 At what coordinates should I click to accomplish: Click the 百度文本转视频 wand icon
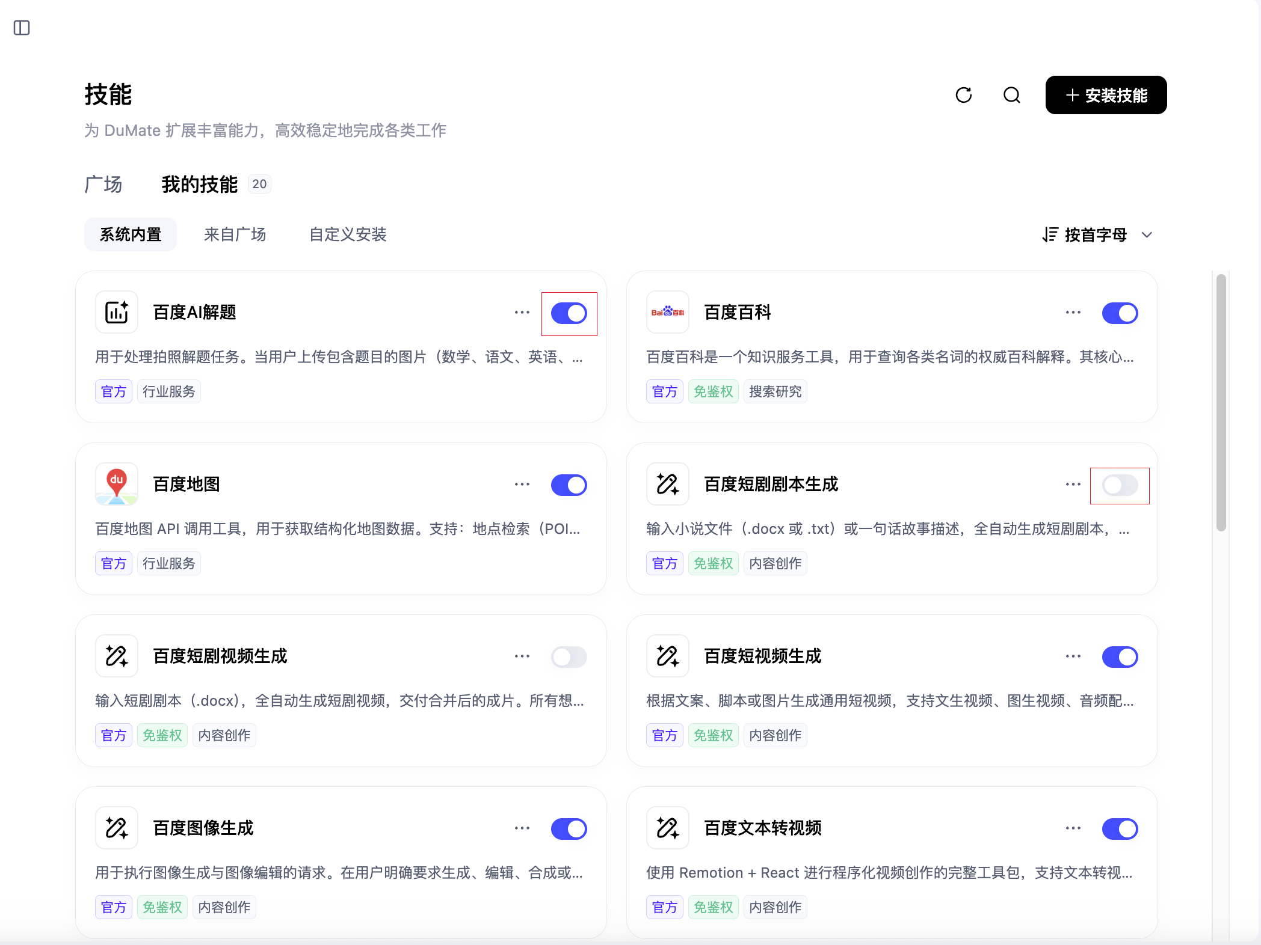pyautogui.click(x=668, y=828)
